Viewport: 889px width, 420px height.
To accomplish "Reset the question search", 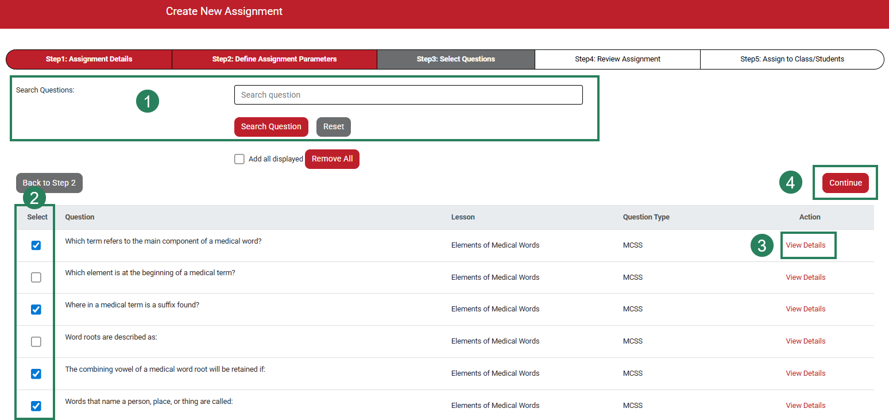I will (333, 126).
